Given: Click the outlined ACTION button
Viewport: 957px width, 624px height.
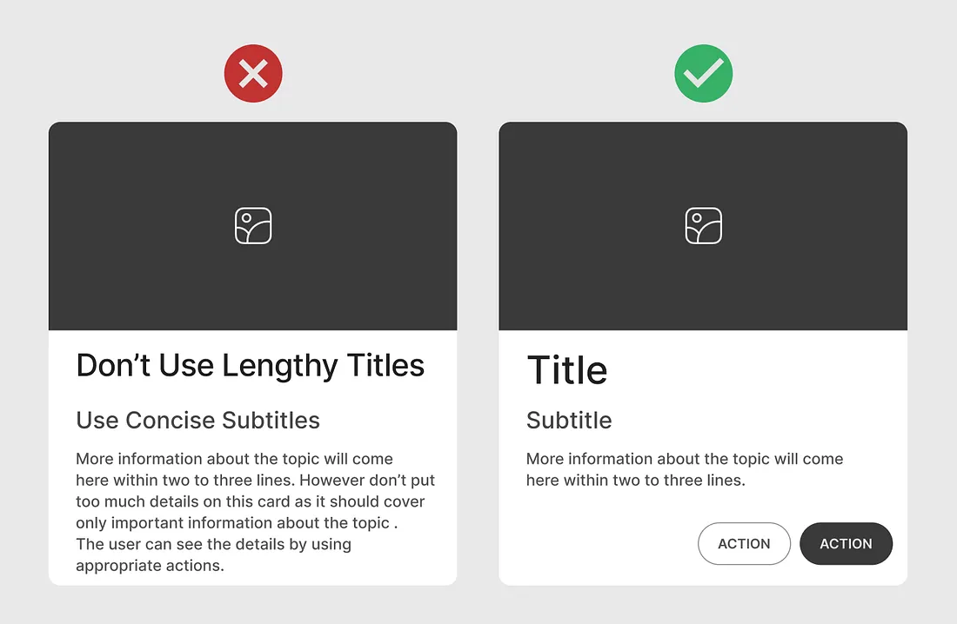Looking at the screenshot, I should [744, 543].
